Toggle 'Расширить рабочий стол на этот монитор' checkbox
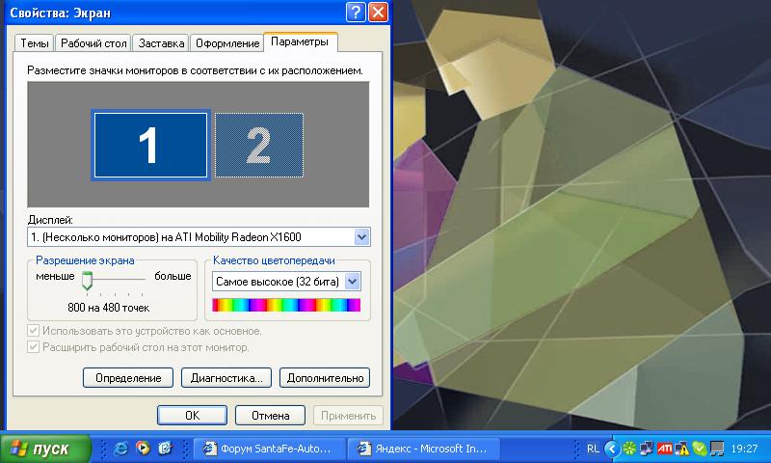The width and height of the screenshot is (771, 463). click(34, 347)
